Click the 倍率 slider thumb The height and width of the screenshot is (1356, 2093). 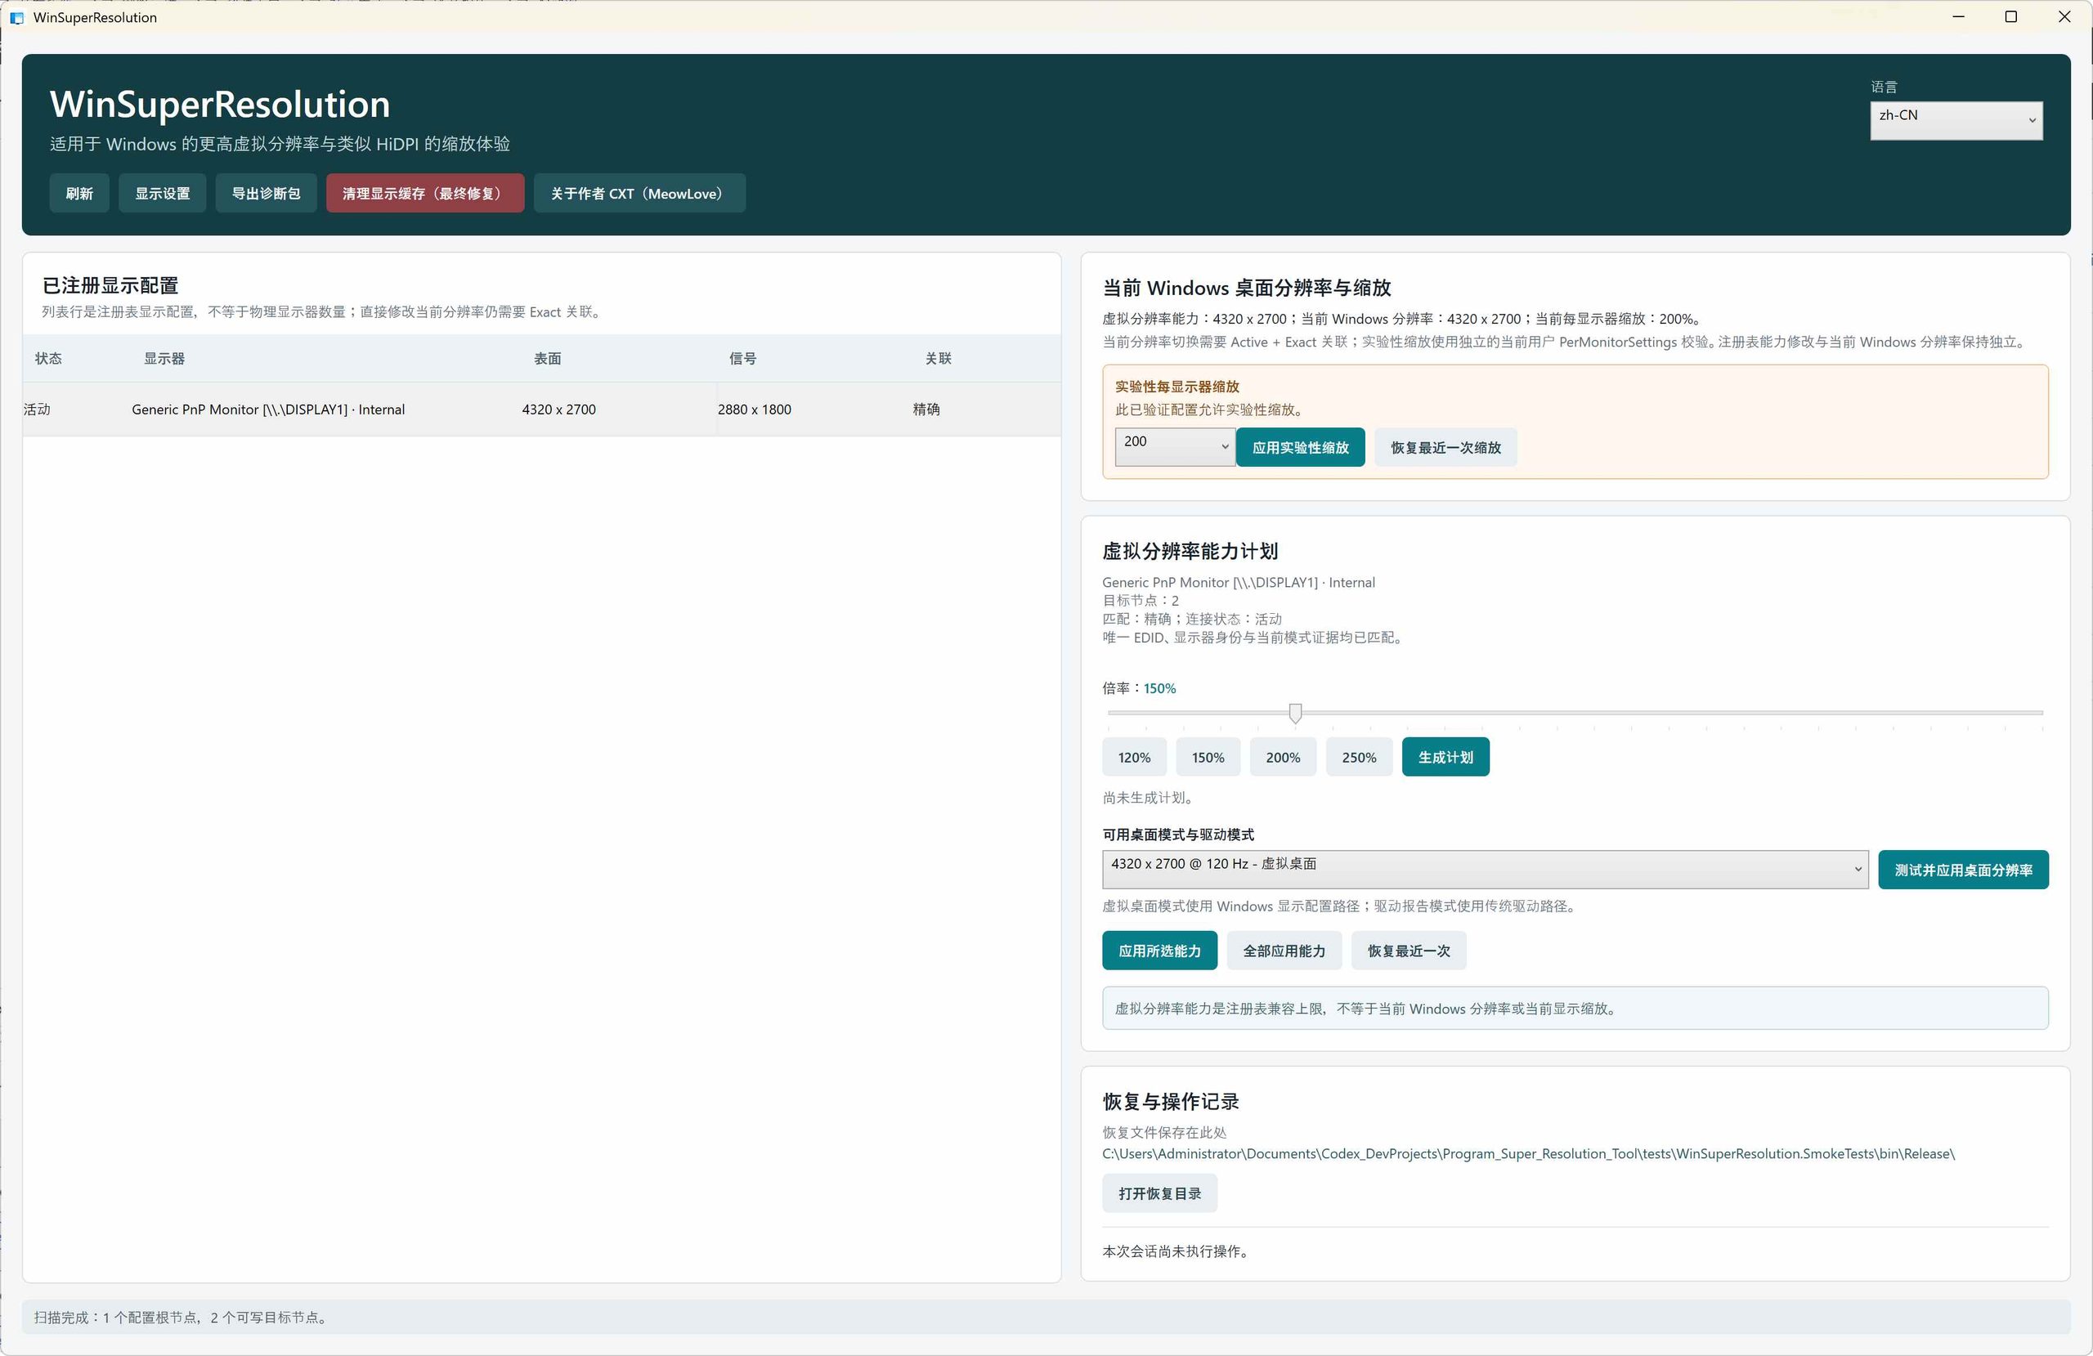(1295, 714)
